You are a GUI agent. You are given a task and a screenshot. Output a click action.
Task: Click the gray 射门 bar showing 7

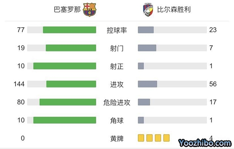[x=147, y=48]
